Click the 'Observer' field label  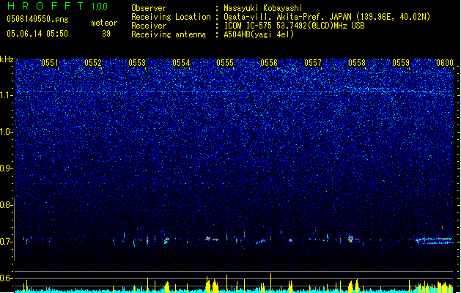149,8
